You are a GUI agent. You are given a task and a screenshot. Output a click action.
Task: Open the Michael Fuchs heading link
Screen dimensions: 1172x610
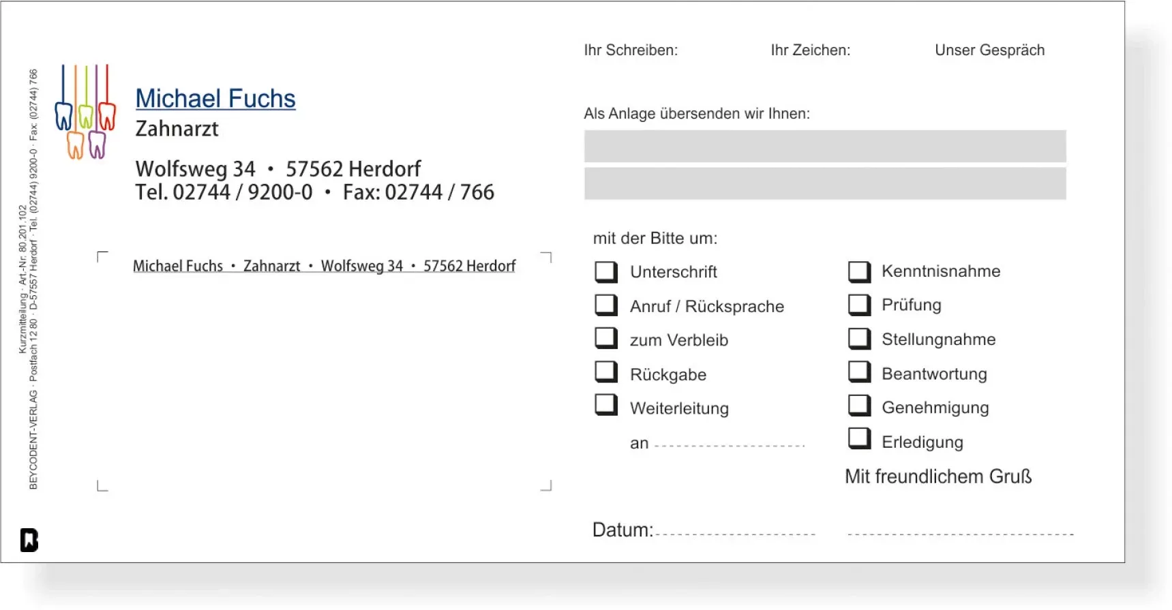(215, 99)
